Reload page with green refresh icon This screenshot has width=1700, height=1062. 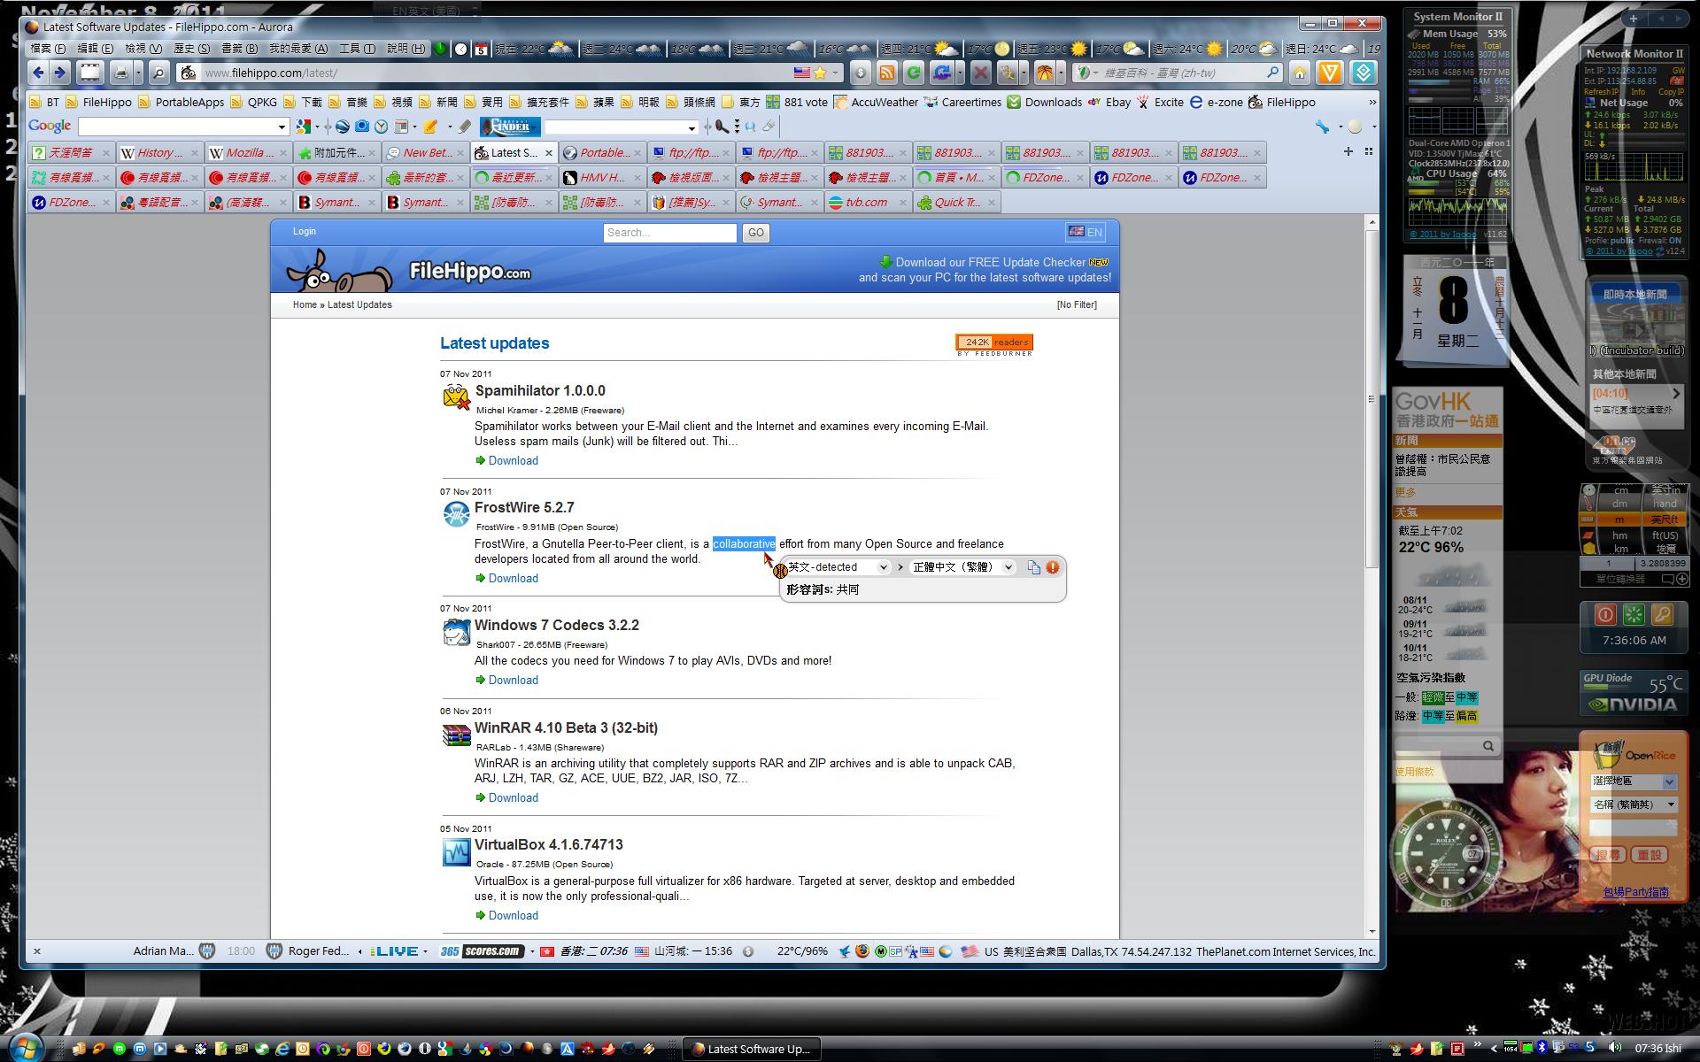(x=914, y=73)
